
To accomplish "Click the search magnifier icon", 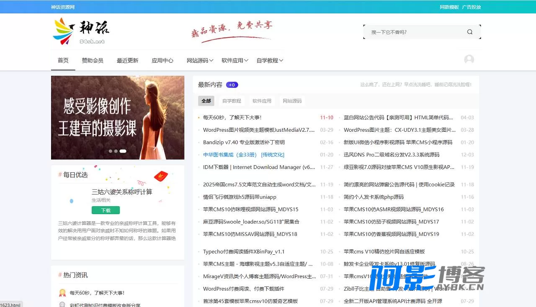I will point(469,32).
